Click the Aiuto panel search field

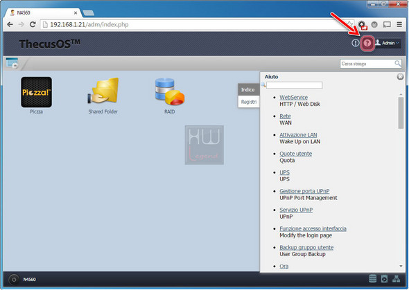294,85
